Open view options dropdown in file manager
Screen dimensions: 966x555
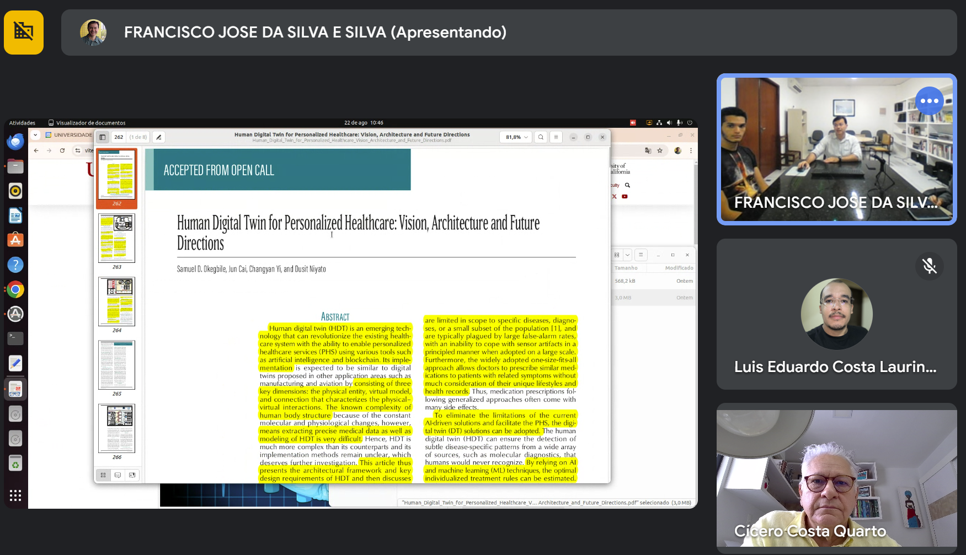tap(627, 255)
